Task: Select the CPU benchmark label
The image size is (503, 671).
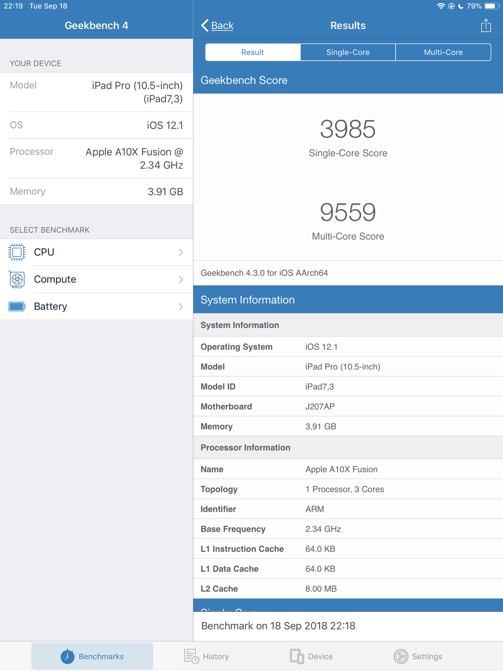Action: point(44,252)
